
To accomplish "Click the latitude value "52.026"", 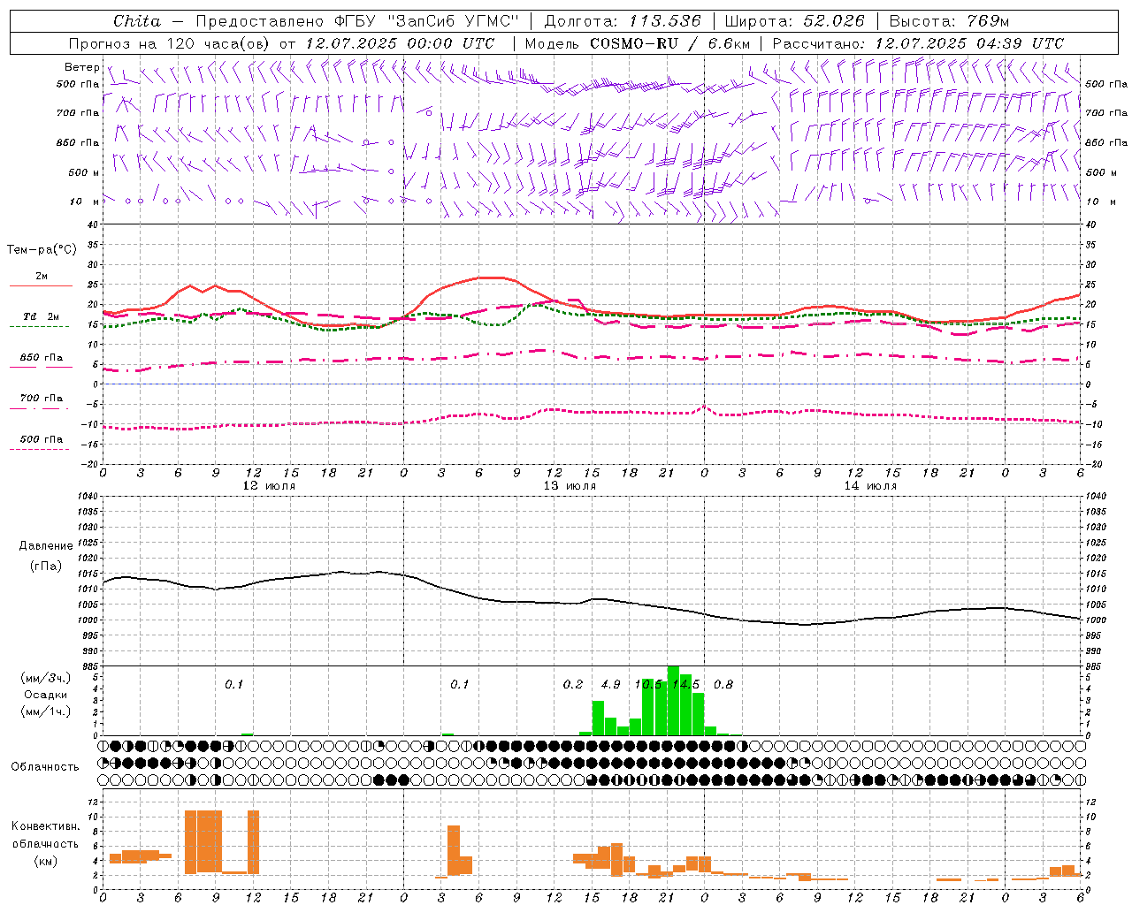I will pos(834,21).
